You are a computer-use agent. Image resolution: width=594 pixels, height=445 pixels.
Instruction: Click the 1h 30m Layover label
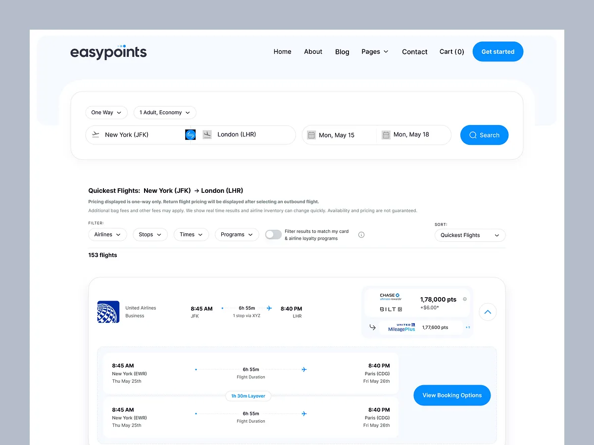coord(248,396)
